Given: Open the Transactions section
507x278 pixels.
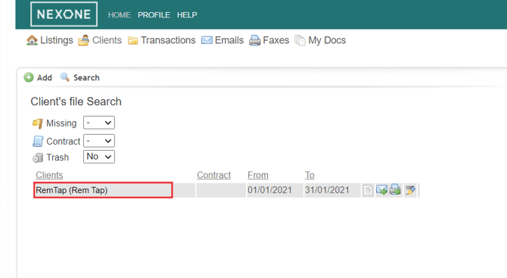Looking at the screenshot, I should click(x=162, y=40).
